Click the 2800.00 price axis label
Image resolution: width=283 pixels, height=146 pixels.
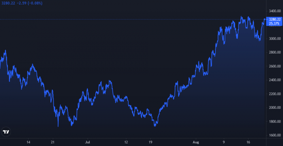(x=275, y=53)
